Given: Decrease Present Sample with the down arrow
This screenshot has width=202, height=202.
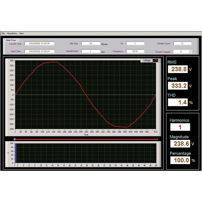Looking at the screenshot, I should click(190, 53).
